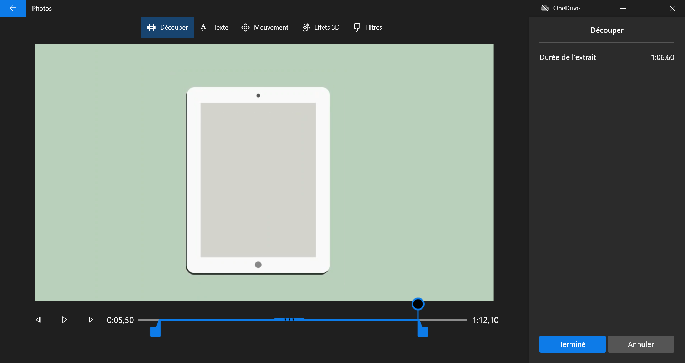The image size is (685, 363).
Task: Confirm trimming with Terminé button
Action: 572,344
